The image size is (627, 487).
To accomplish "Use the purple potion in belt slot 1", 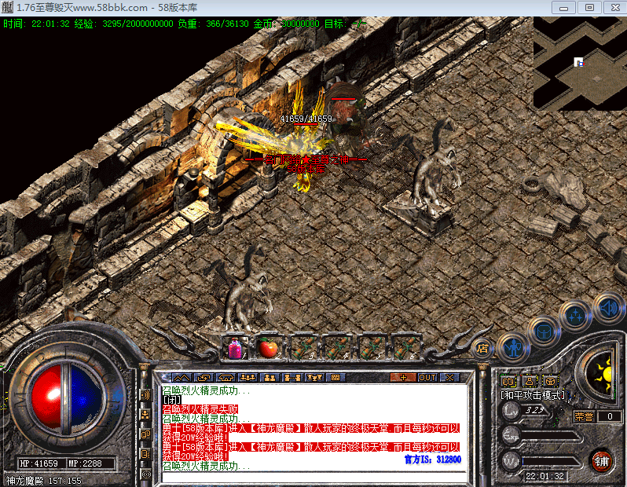I will pos(236,348).
